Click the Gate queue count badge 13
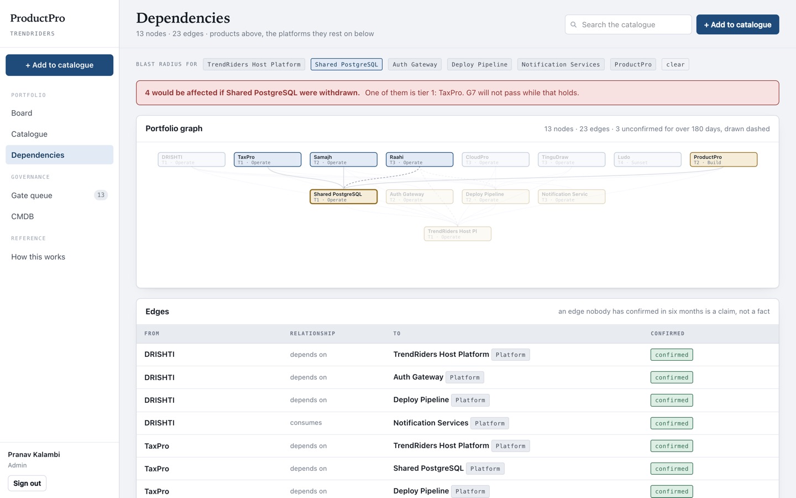796x498 pixels. tap(101, 195)
